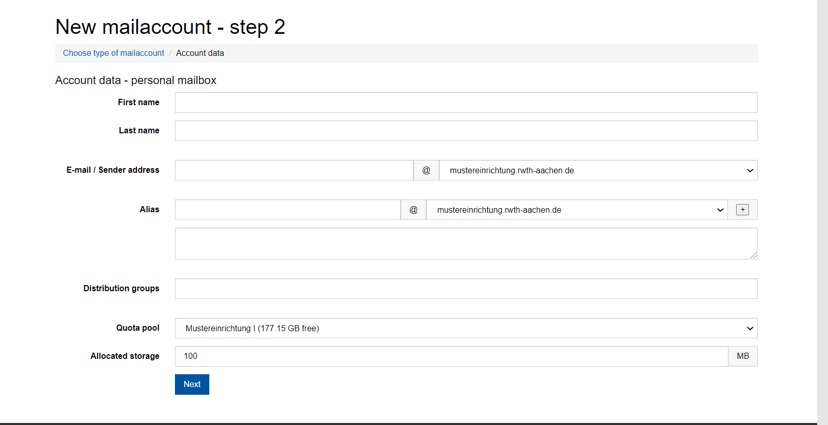
Task: Go back to Choose type of mailaccount
Action: [113, 53]
